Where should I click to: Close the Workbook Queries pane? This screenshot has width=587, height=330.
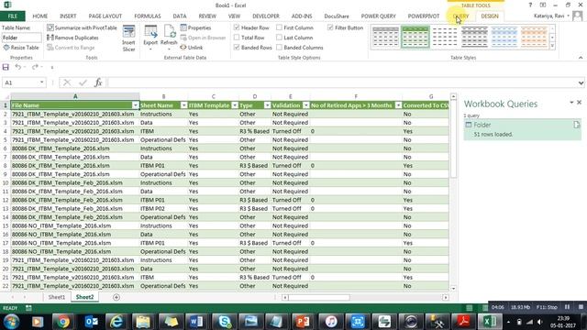point(579,102)
